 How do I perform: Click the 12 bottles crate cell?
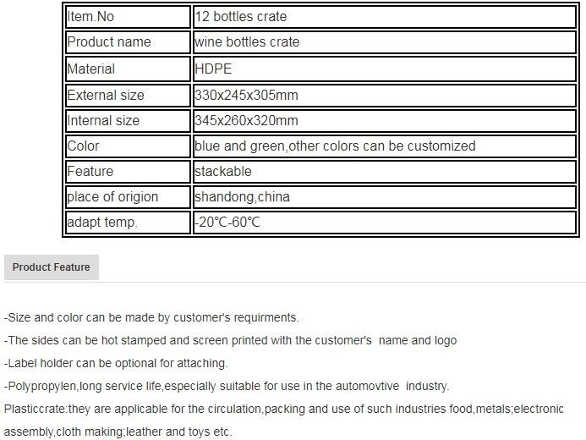pos(384,17)
